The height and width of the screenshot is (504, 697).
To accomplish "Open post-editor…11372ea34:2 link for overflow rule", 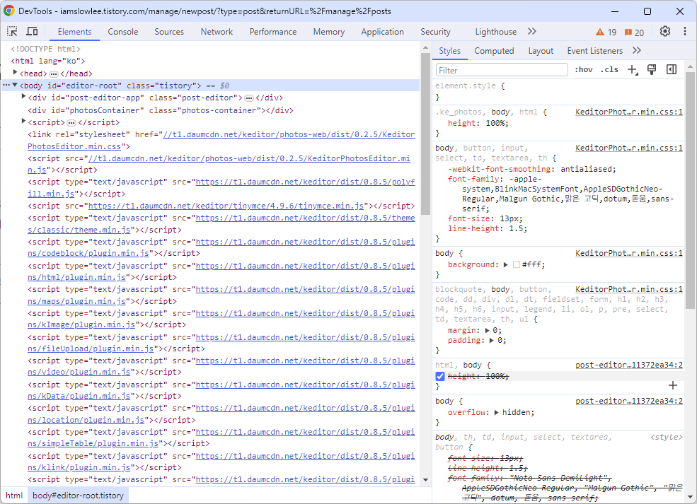I will pos(628,401).
